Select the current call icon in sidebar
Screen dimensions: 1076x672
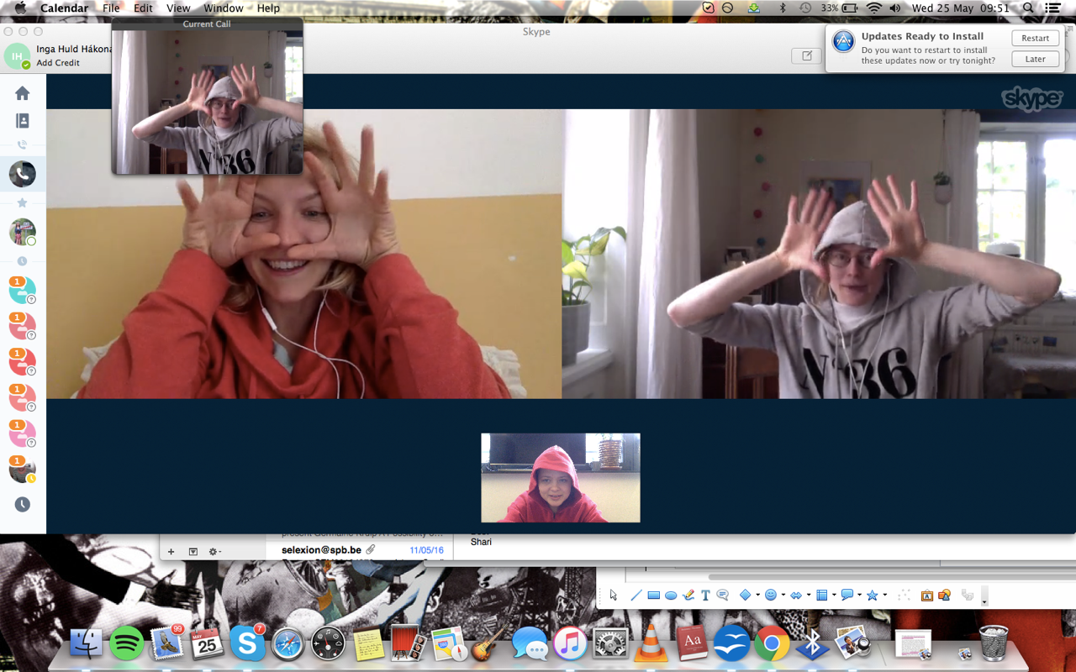click(x=23, y=174)
